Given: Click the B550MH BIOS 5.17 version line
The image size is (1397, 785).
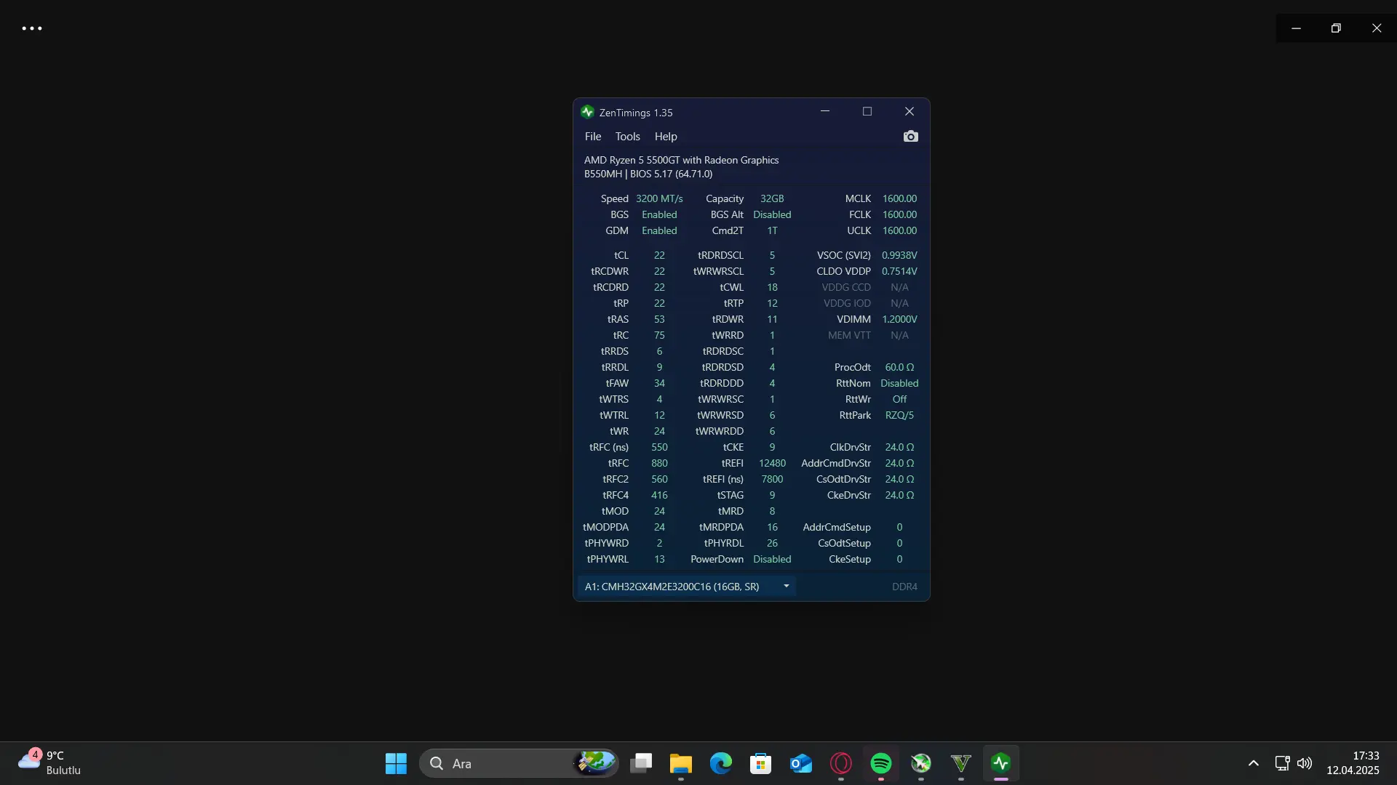Looking at the screenshot, I should tap(648, 174).
